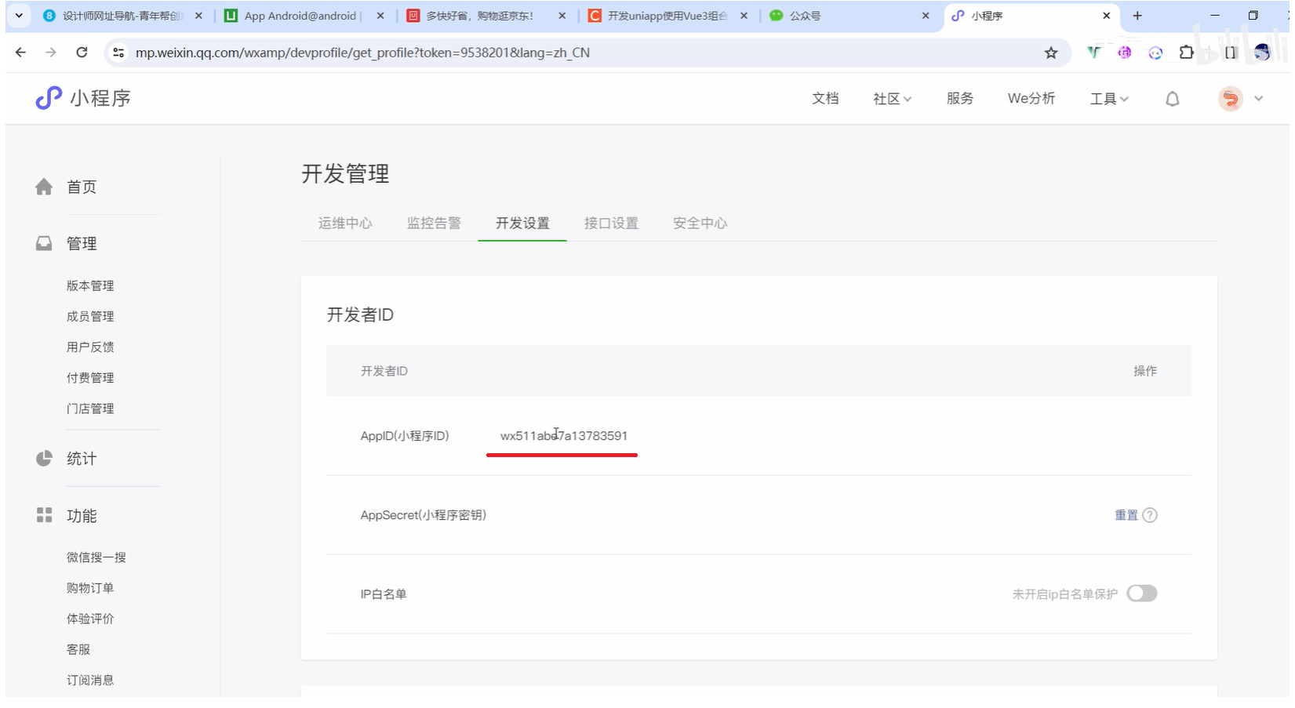Open 版本管理 in sidebar
Viewport: 1295px width, 708px height.
pos(90,285)
